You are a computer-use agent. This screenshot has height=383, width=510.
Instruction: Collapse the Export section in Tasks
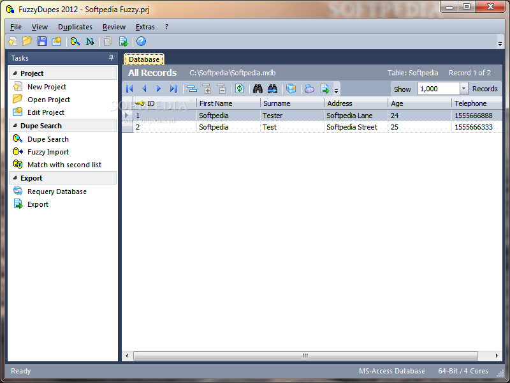[x=15, y=178]
